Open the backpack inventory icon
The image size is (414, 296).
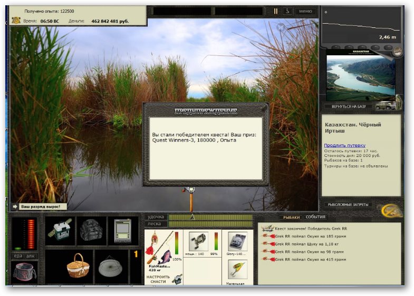pyautogui.click(x=91, y=231)
